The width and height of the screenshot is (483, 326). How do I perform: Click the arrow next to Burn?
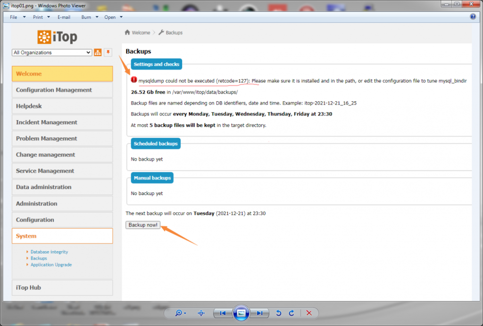click(x=97, y=17)
